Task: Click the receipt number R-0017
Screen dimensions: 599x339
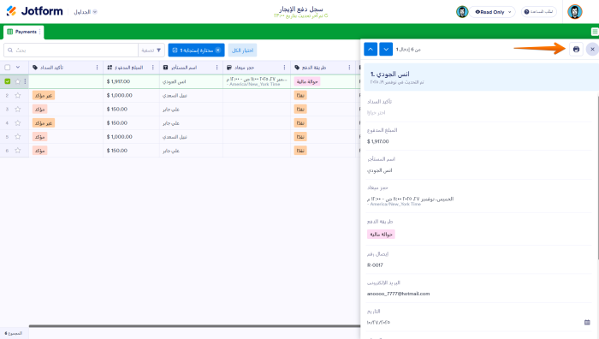Action: [x=375, y=265]
